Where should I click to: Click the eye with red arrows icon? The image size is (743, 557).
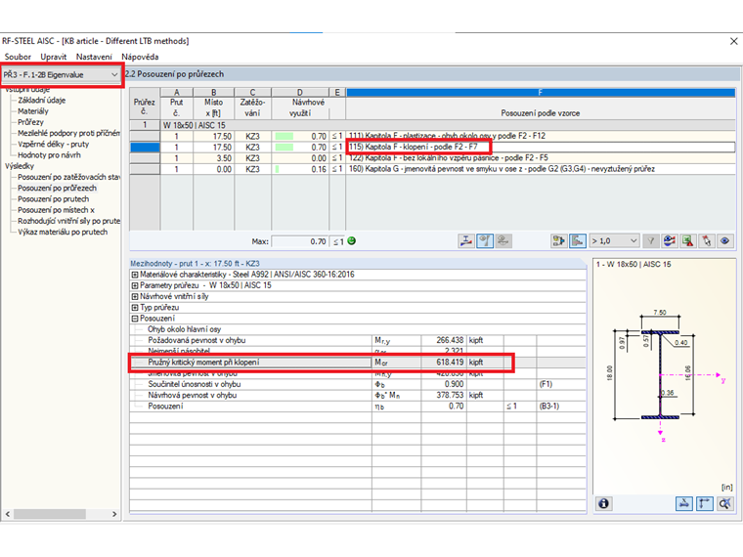[670, 241]
